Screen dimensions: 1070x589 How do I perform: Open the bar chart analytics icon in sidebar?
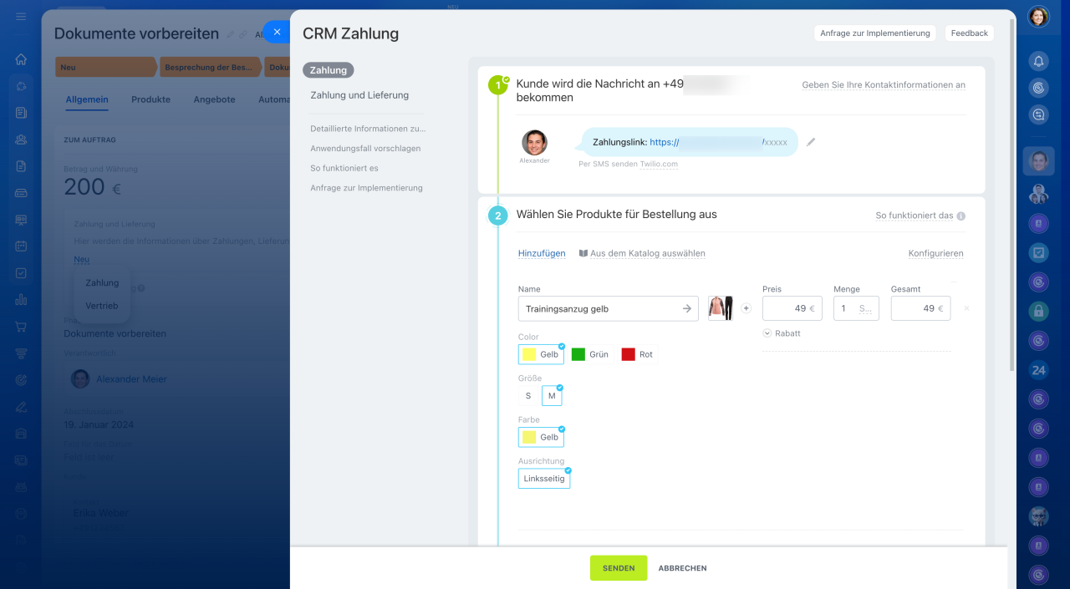pos(21,300)
